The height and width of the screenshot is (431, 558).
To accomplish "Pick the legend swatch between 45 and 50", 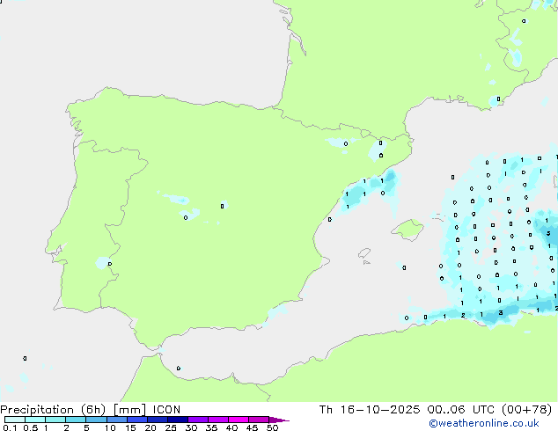I will (x=259, y=420).
